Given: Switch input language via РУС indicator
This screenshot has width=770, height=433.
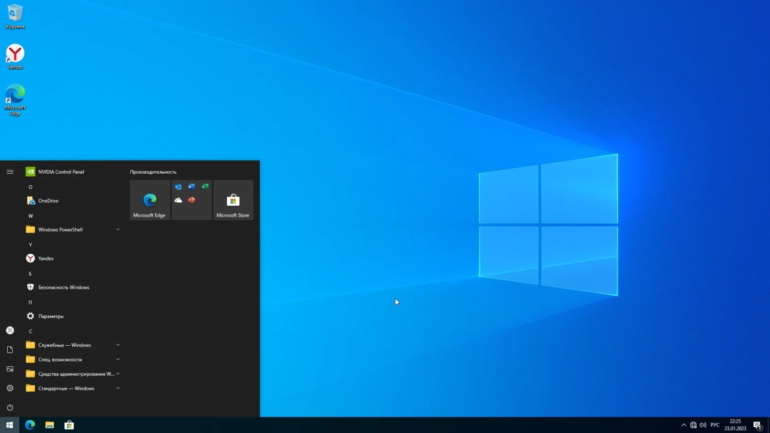Looking at the screenshot, I should (715, 425).
